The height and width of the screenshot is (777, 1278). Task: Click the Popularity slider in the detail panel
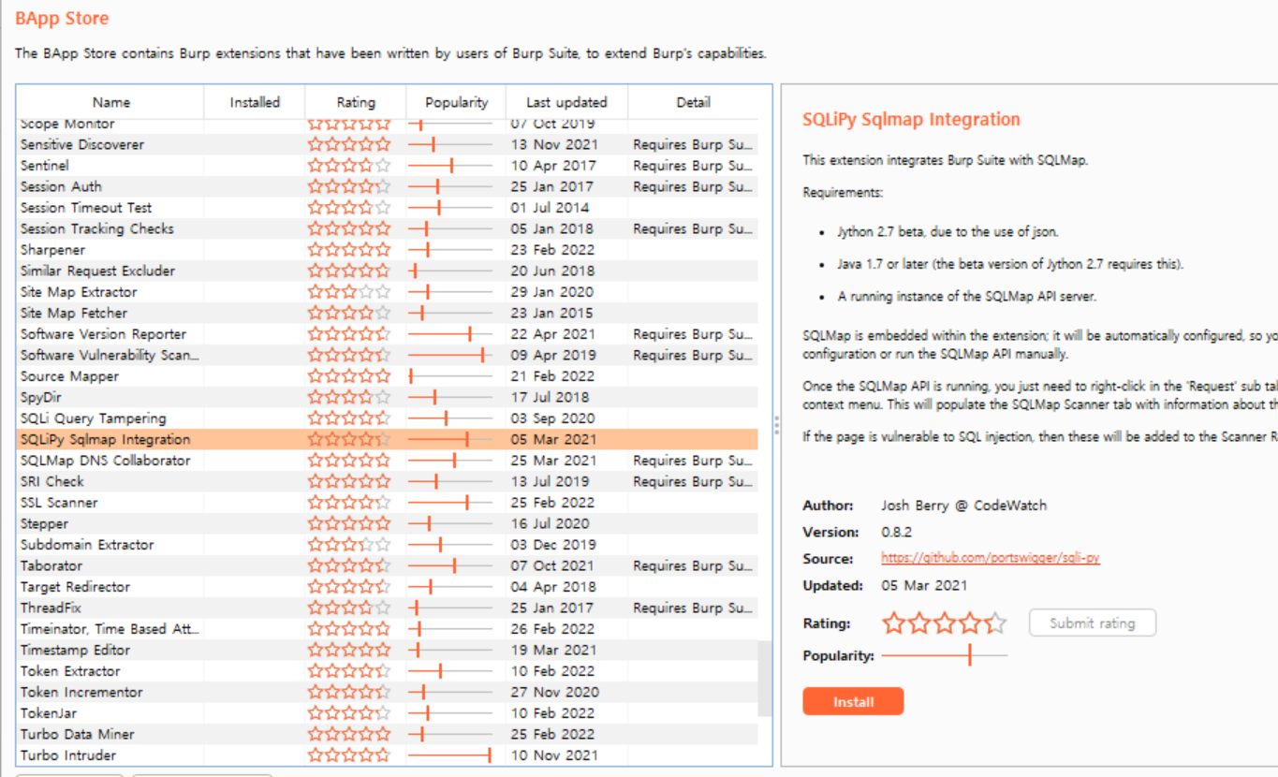coord(945,655)
